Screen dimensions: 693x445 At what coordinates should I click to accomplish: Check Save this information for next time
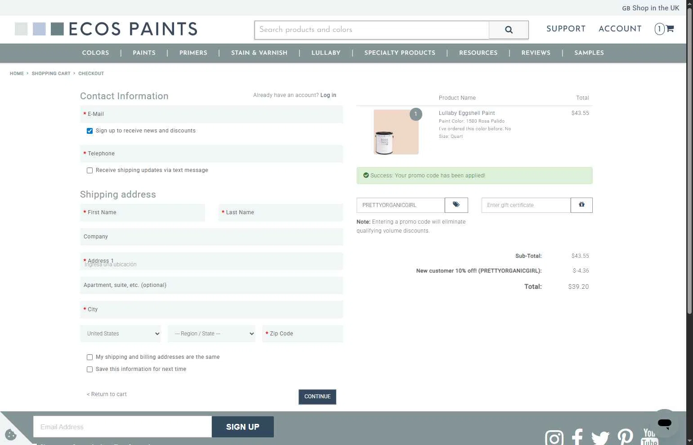point(89,369)
